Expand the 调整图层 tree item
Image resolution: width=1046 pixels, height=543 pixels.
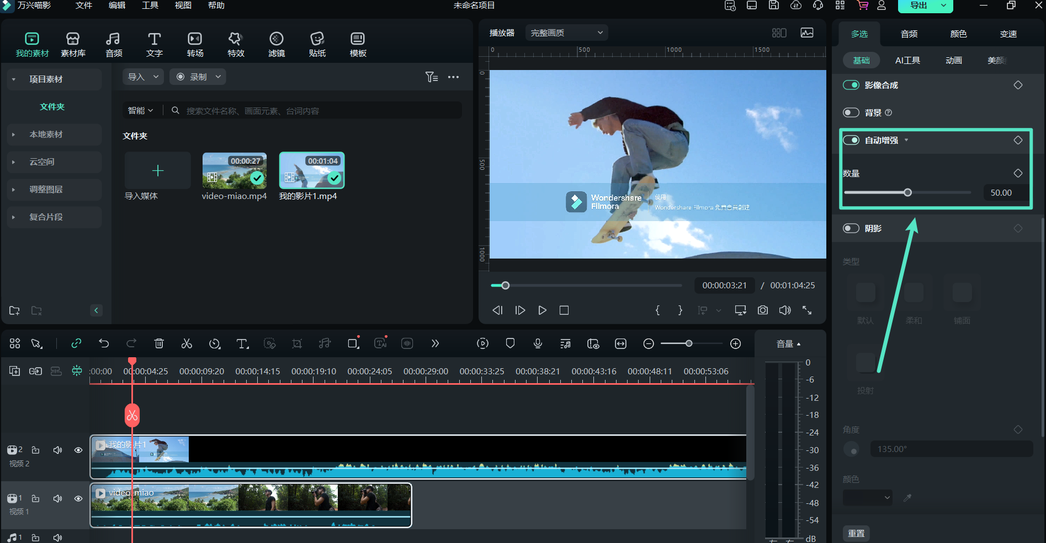click(14, 190)
